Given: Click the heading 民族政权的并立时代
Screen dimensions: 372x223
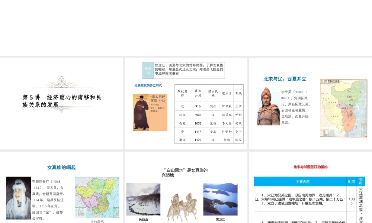Looking at the screenshot, I should 148,85.
